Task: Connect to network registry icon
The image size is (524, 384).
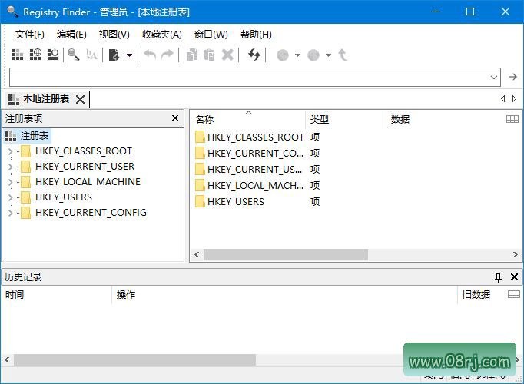Action: 35,55
